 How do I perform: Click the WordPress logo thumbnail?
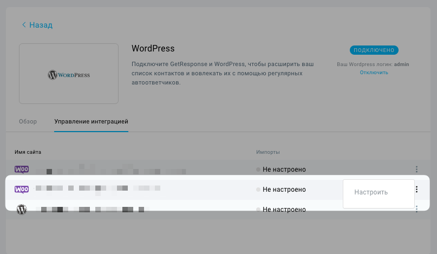click(x=69, y=74)
